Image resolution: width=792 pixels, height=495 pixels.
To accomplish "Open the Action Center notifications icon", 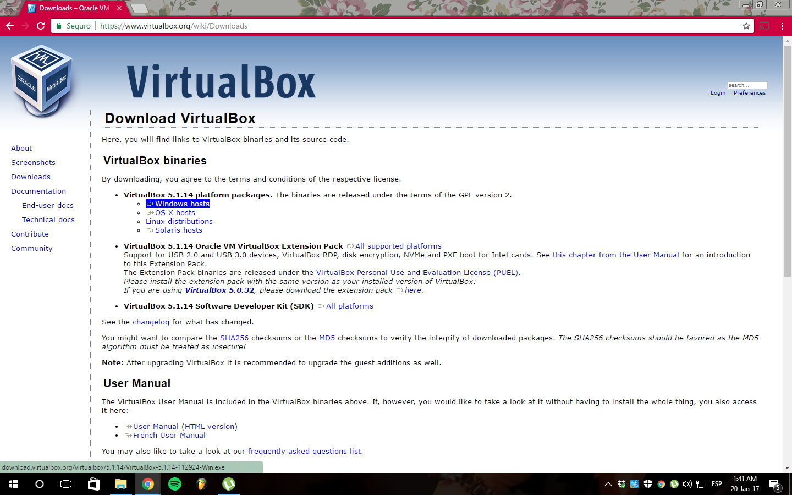I will tap(774, 485).
